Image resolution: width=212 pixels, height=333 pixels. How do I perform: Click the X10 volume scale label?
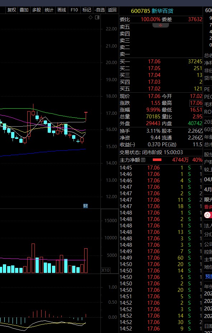(x=105, y=270)
